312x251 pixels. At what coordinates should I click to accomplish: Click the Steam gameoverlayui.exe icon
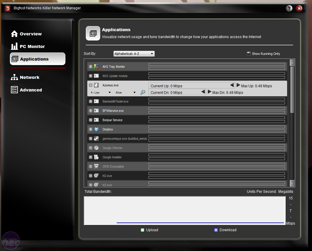(x=96, y=139)
